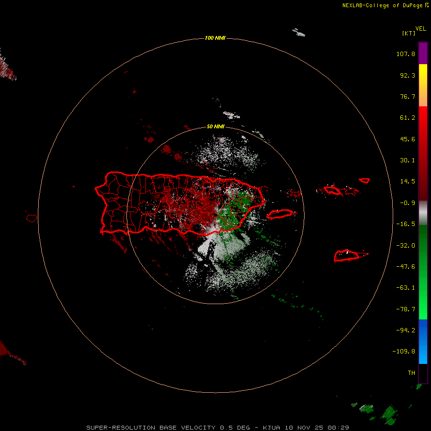Click the TH threshold label
This screenshot has height=431, width=431.
click(411, 373)
